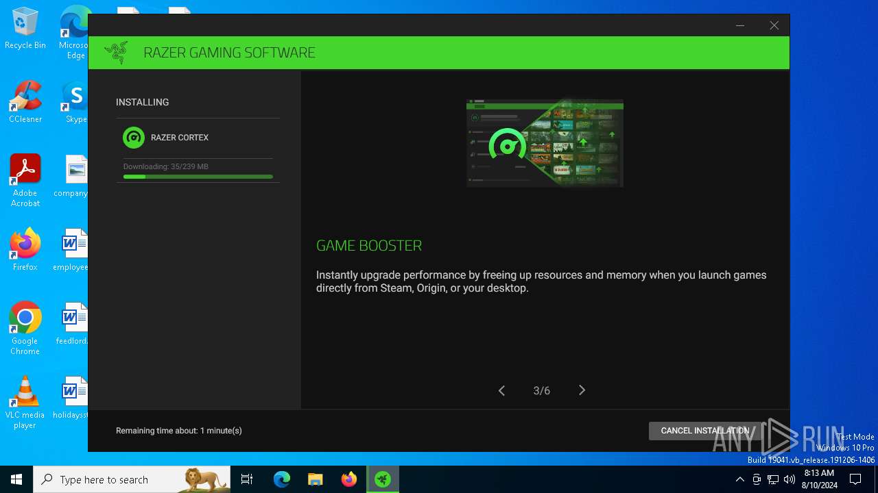The height and width of the screenshot is (493, 878).
Task: Open the volume tray icon
Action: [x=790, y=479]
